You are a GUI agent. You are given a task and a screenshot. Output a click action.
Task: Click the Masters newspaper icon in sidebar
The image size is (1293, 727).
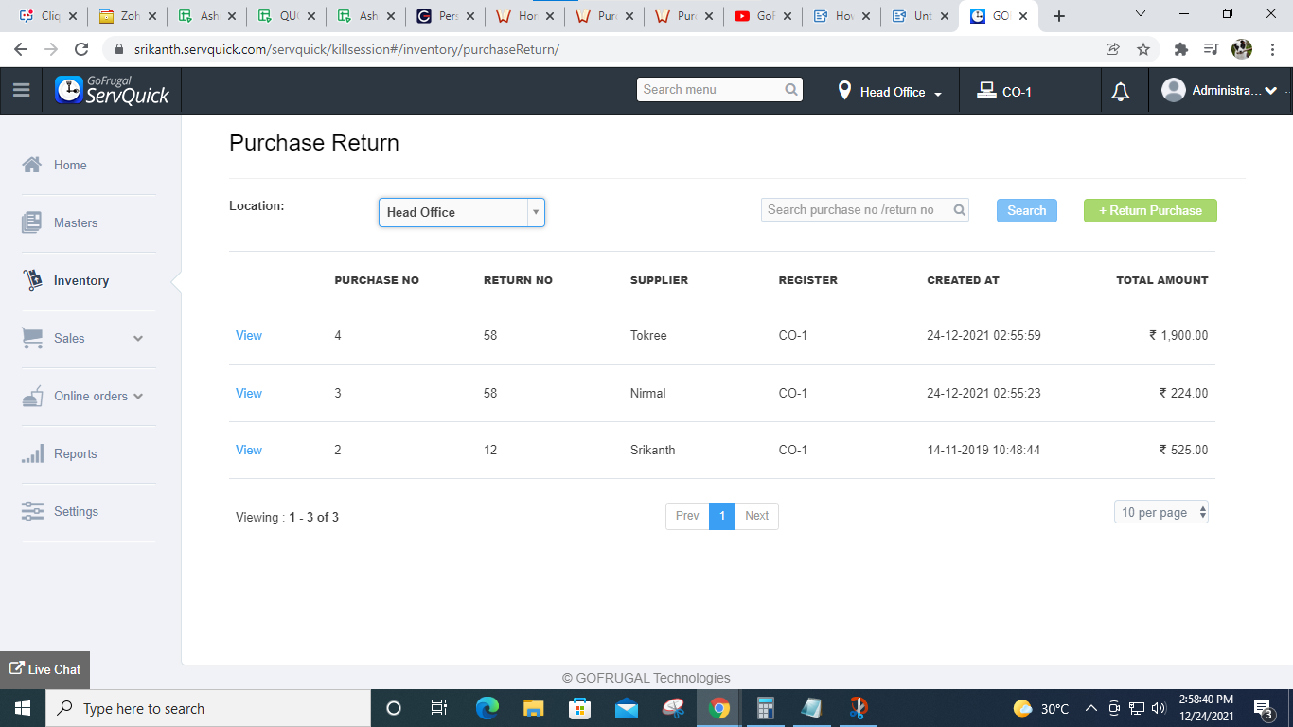pyautogui.click(x=32, y=222)
